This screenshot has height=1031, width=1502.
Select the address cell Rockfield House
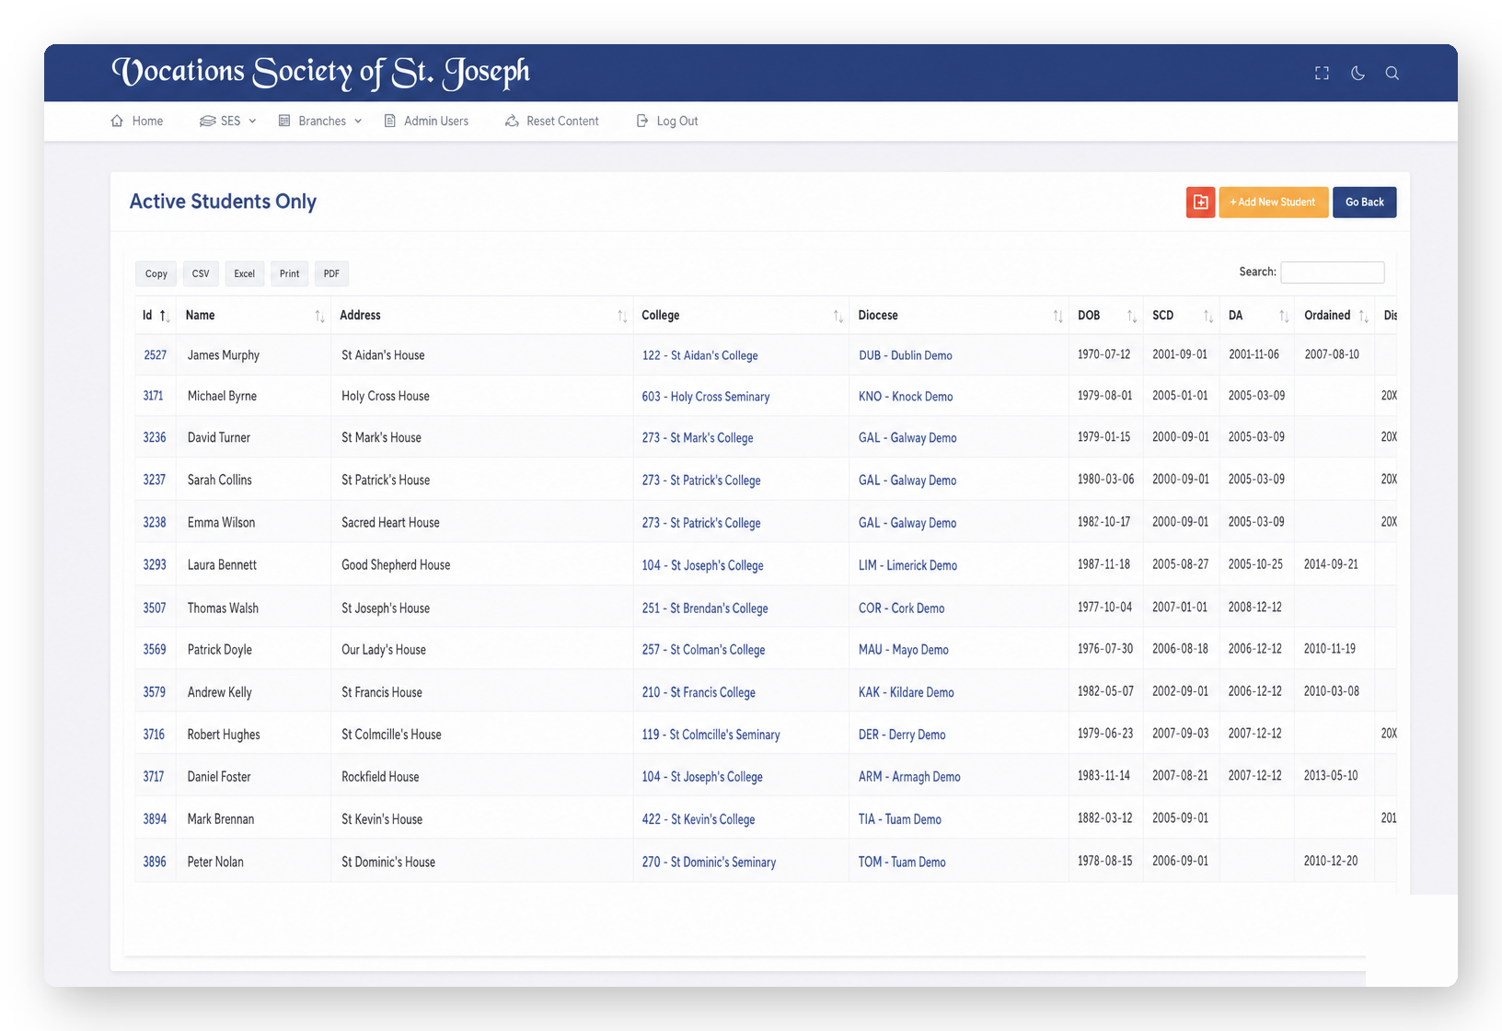pyautogui.click(x=380, y=777)
